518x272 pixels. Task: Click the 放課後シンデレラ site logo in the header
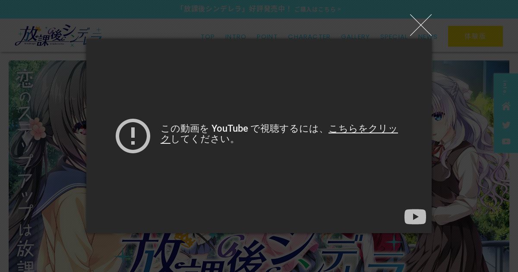(59, 35)
